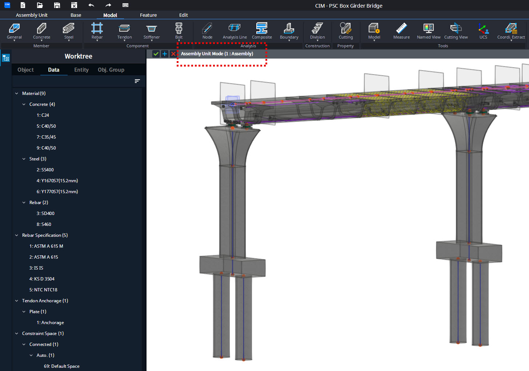
Task: Select the Concrete member tool
Action: pyautogui.click(x=41, y=31)
